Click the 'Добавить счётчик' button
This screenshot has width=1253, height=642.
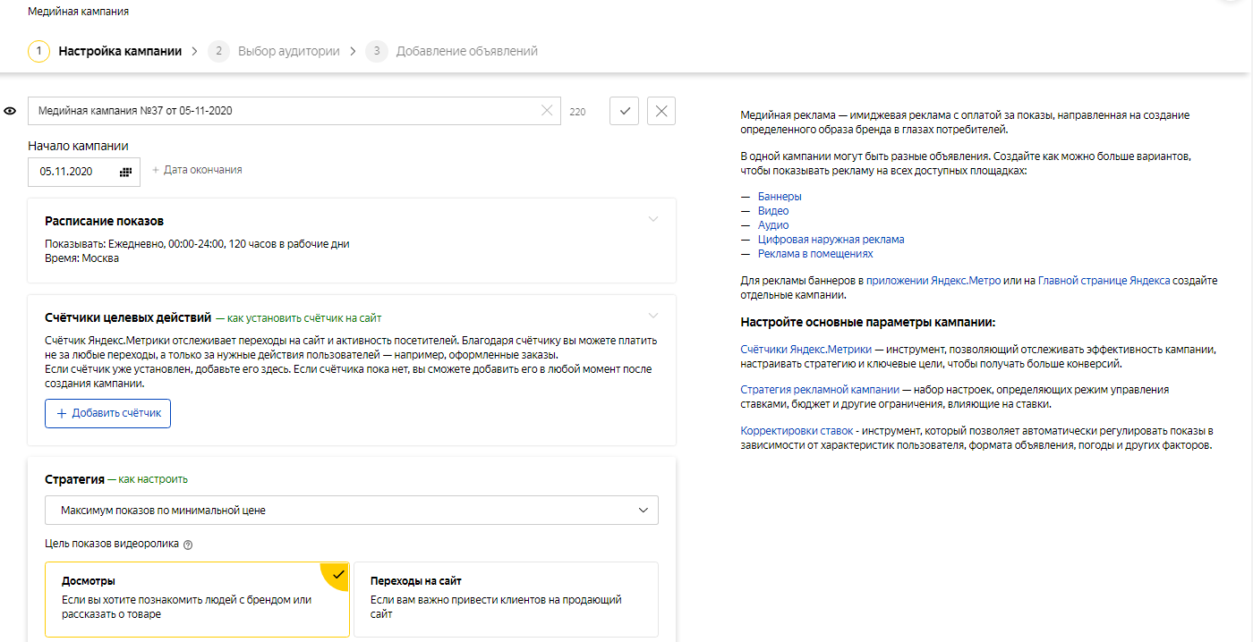tap(108, 414)
